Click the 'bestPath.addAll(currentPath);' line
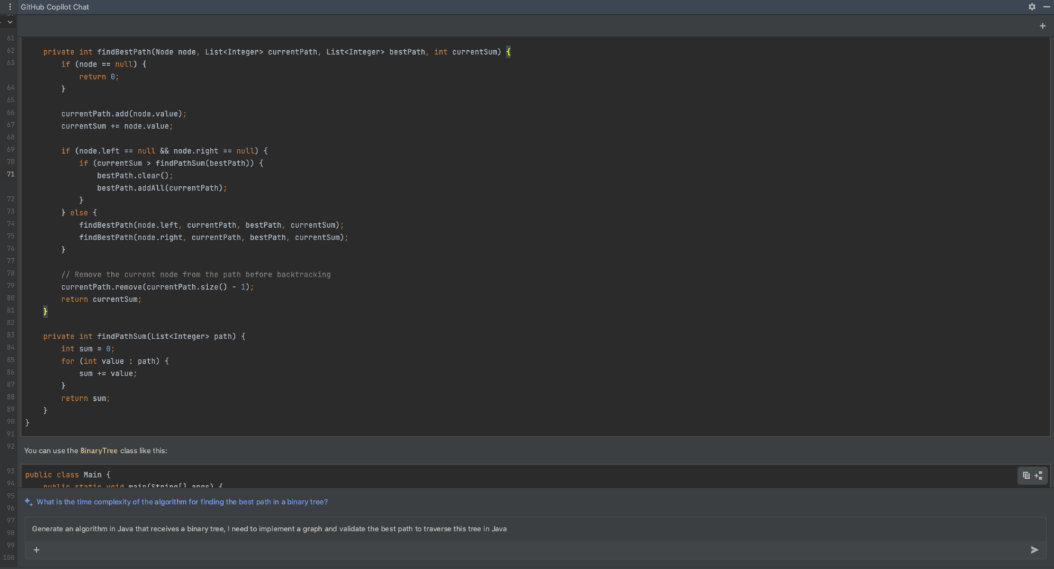The image size is (1054, 569). point(162,188)
